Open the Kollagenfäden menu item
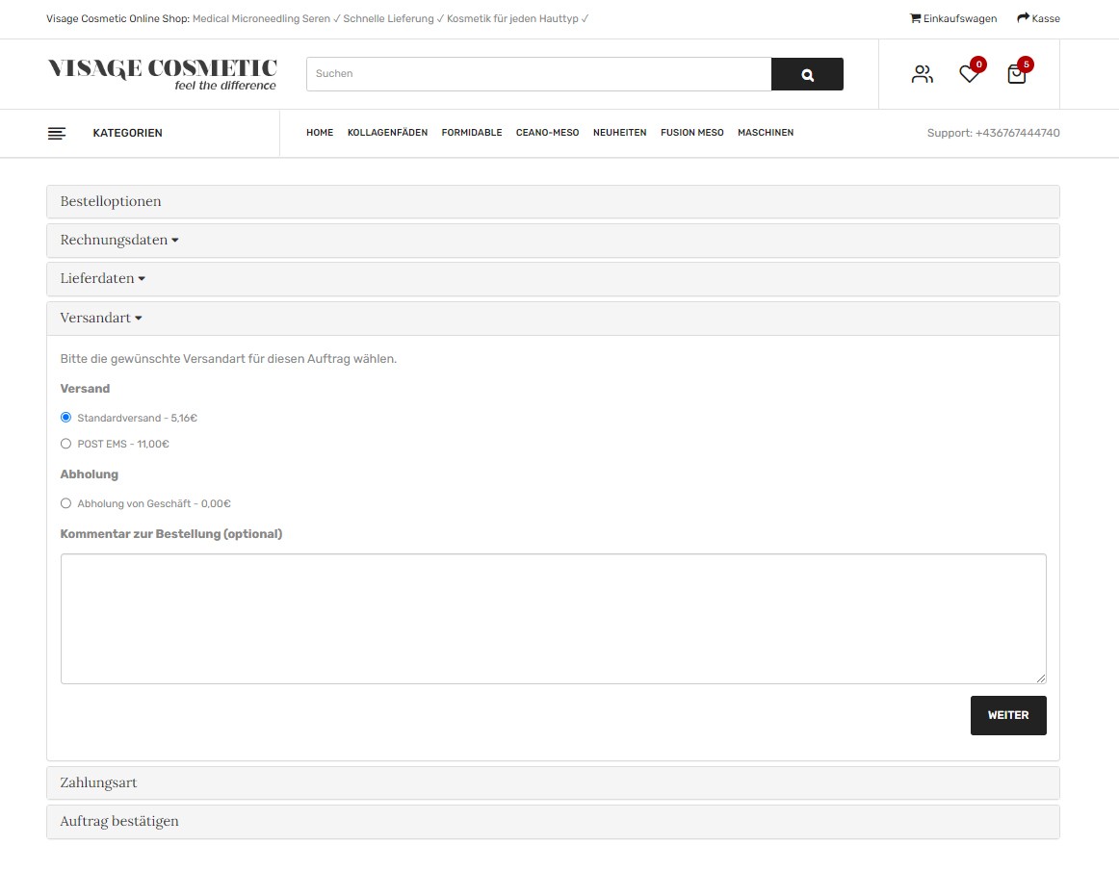1119x896 pixels. click(x=387, y=133)
